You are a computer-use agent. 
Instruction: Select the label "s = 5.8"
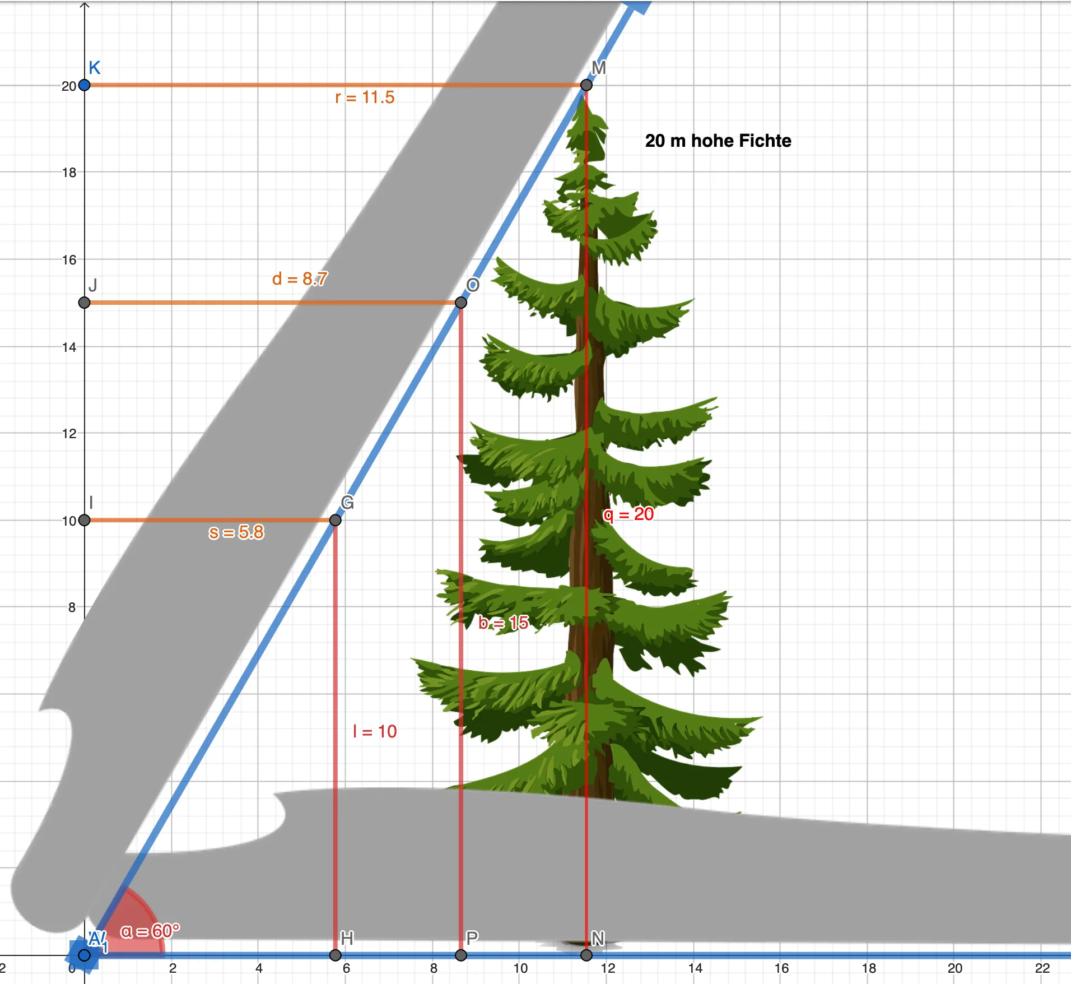click(236, 532)
